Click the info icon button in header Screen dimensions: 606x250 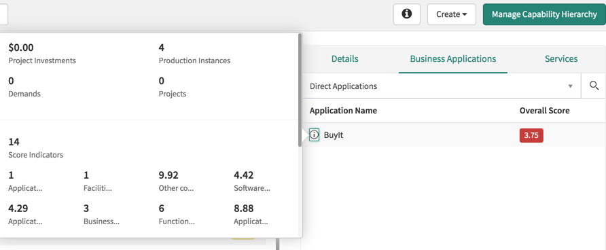pyautogui.click(x=406, y=14)
